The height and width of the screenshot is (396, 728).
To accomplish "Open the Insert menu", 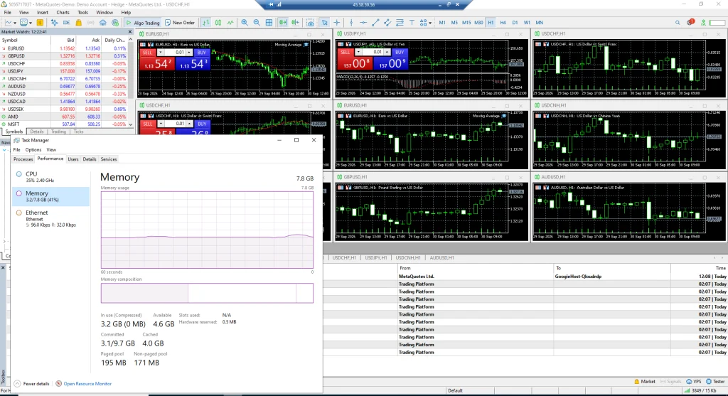I will pyautogui.click(x=42, y=13).
